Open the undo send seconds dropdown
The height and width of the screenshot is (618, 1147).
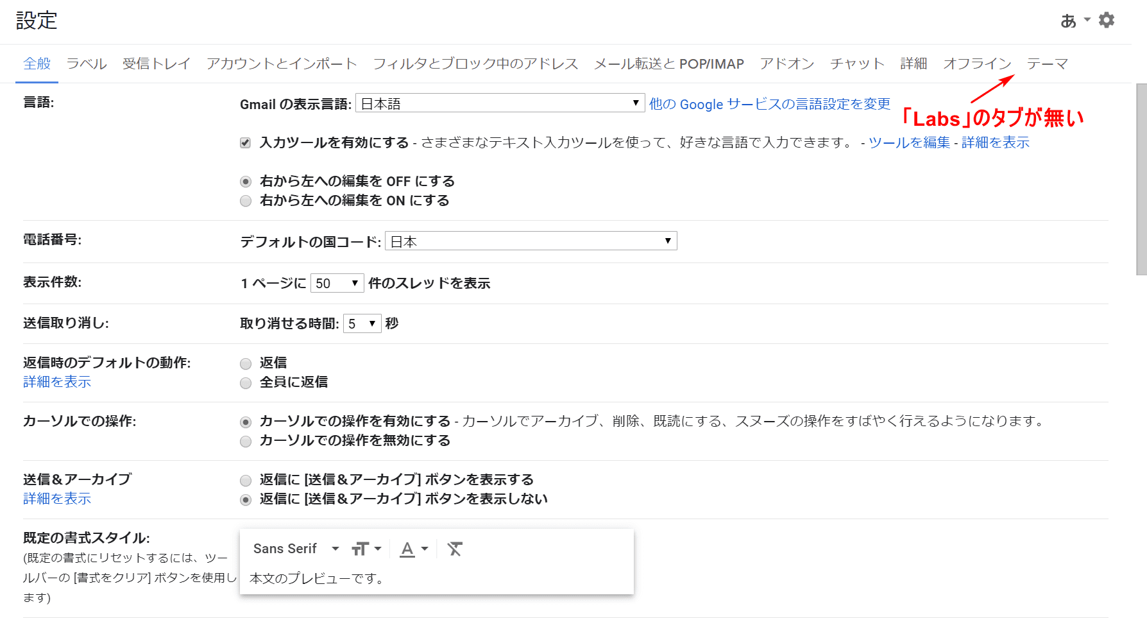point(362,323)
